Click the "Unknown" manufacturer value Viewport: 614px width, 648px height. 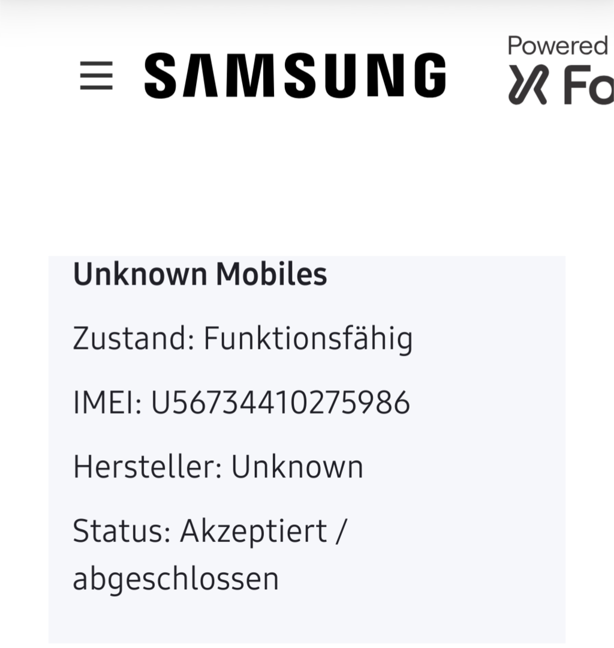pyautogui.click(x=297, y=467)
